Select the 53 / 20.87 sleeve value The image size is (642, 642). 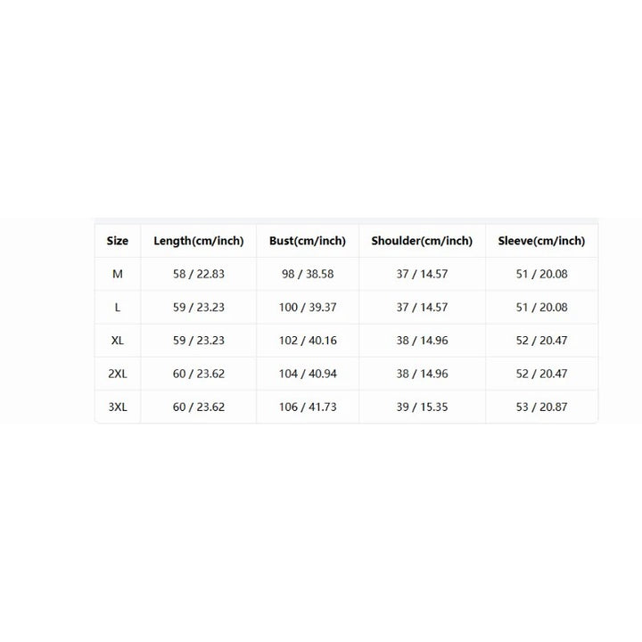541,407
